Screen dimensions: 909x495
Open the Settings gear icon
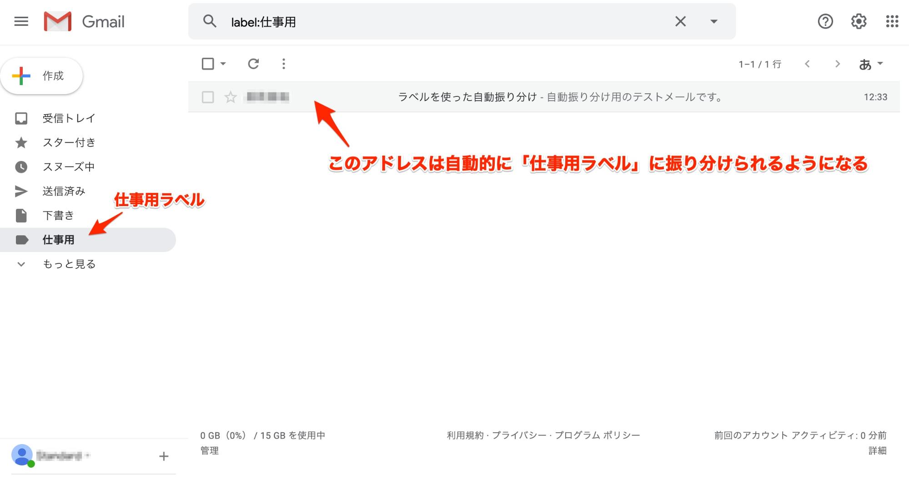pos(859,21)
